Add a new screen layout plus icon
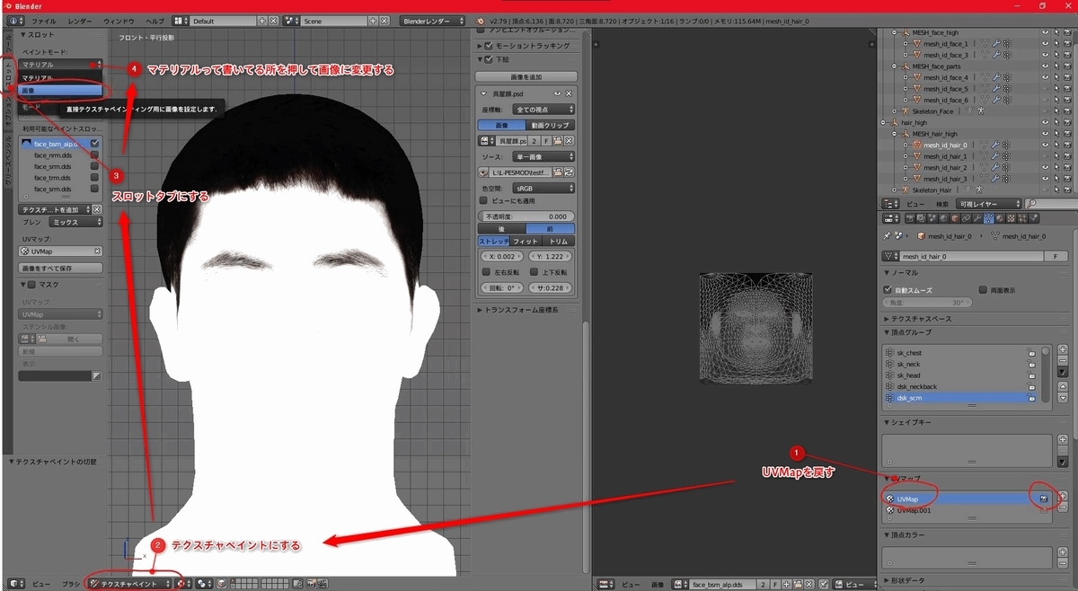This screenshot has height=591, width=1078. click(261, 21)
